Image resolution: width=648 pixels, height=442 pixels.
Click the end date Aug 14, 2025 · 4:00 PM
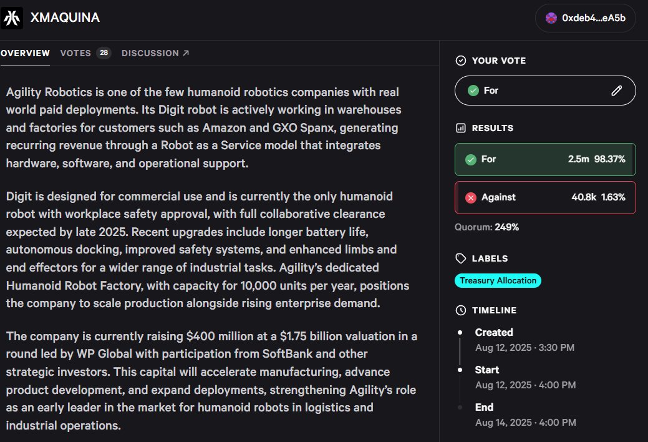[526, 423]
